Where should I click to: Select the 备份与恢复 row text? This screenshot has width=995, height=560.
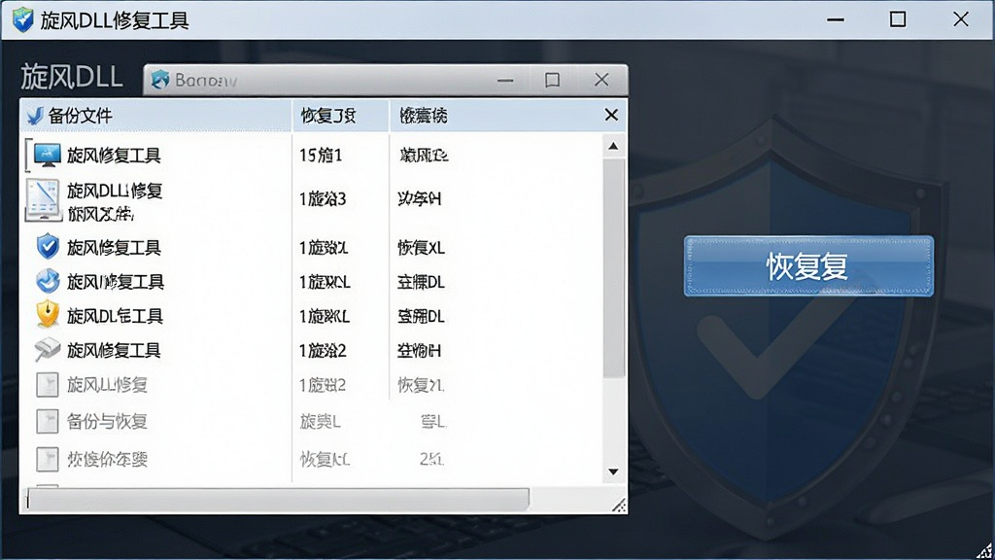pos(107,421)
